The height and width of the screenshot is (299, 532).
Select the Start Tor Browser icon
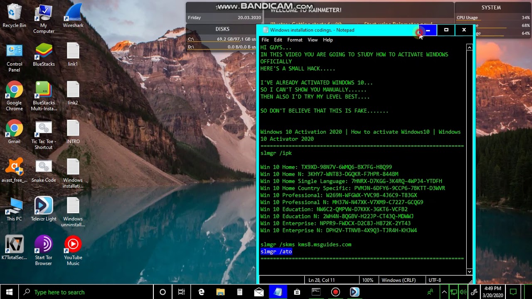pos(44,251)
